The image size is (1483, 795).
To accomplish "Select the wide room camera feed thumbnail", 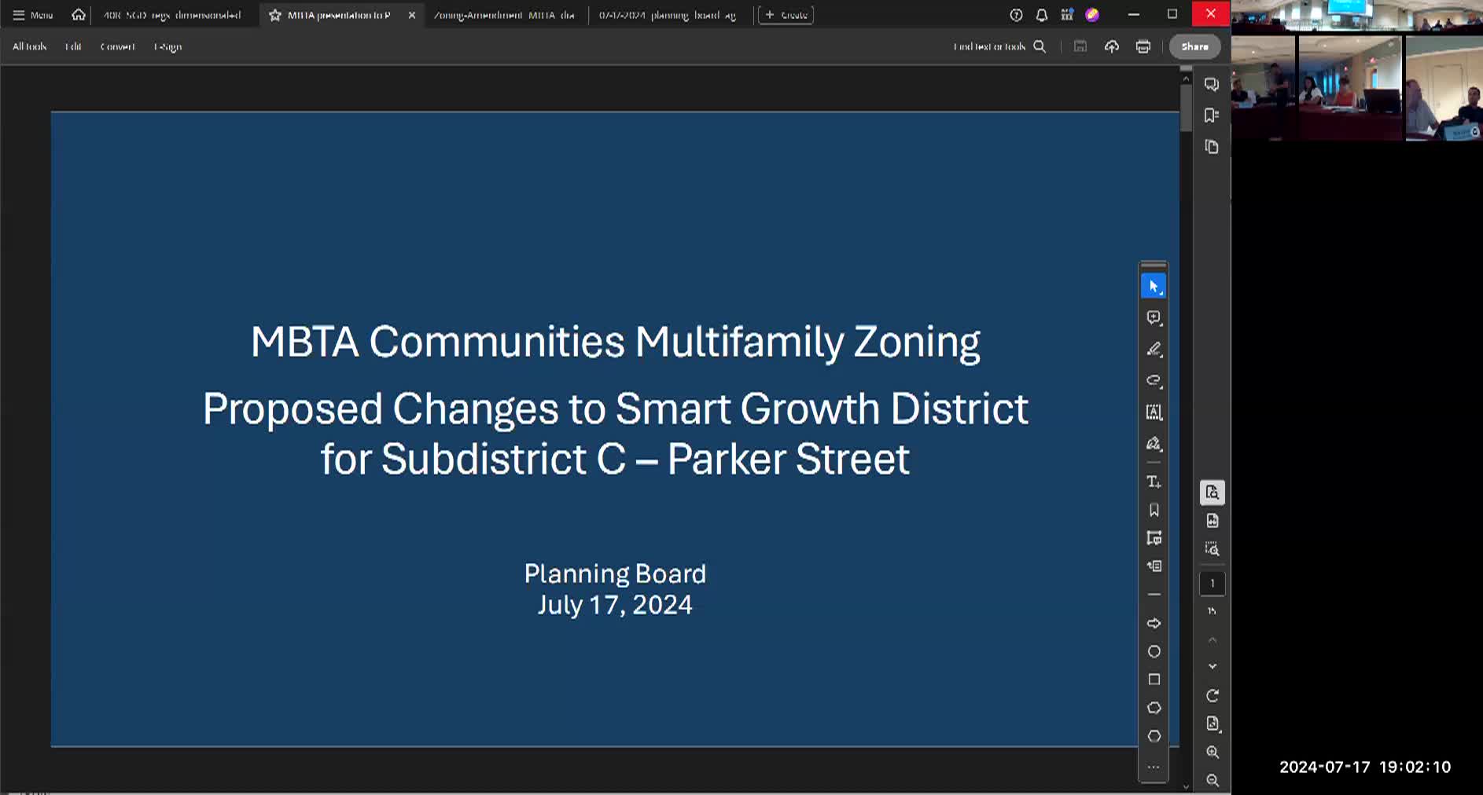I will pyautogui.click(x=1356, y=16).
